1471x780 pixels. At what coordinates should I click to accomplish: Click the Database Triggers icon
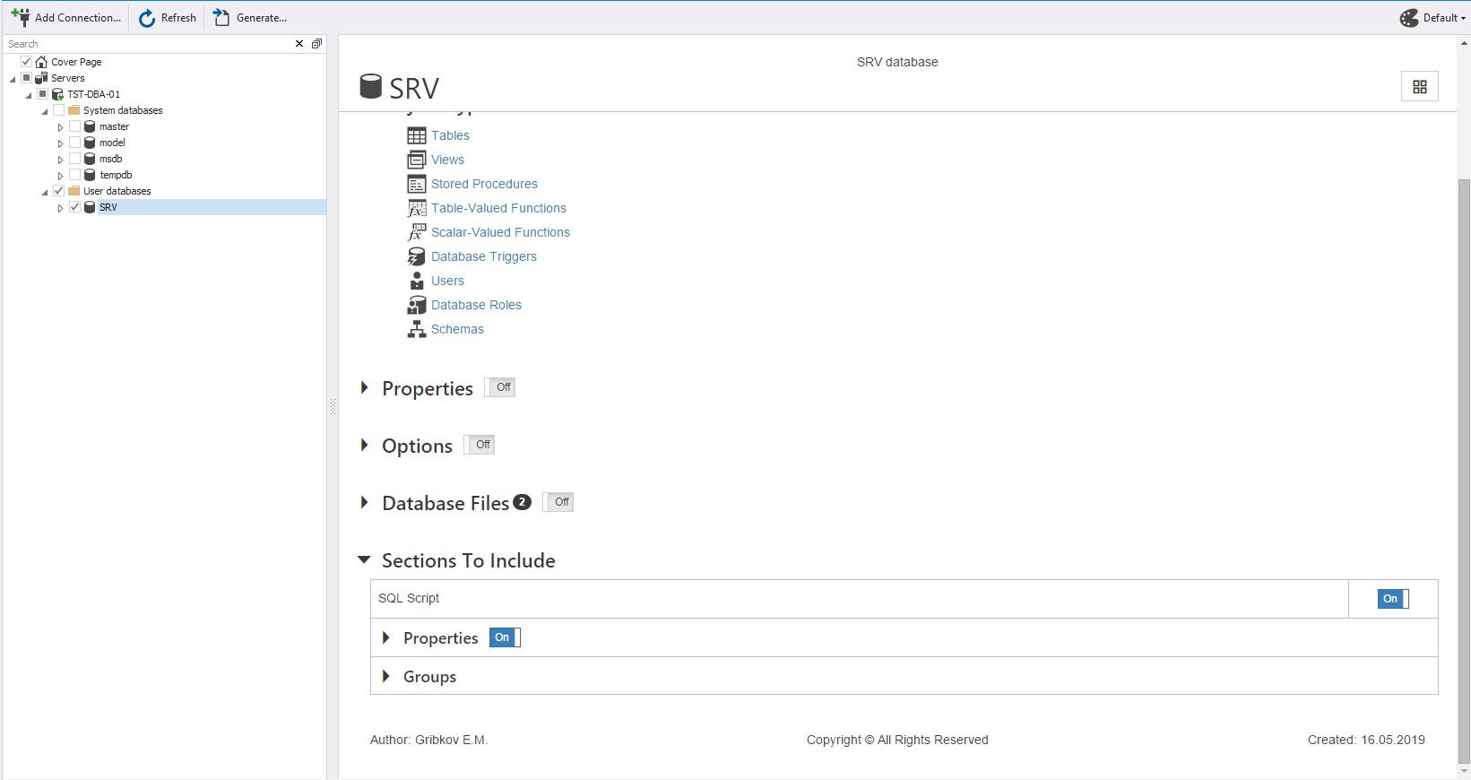coord(417,256)
